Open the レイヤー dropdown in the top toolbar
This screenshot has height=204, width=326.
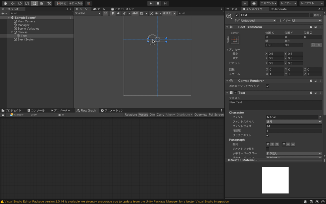[x=288, y=3]
